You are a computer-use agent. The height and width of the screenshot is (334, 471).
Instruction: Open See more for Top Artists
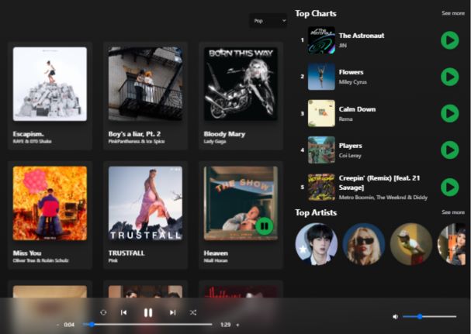click(453, 212)
